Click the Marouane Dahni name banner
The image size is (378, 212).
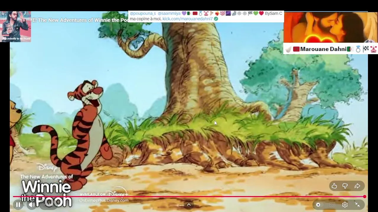(330, 49)
